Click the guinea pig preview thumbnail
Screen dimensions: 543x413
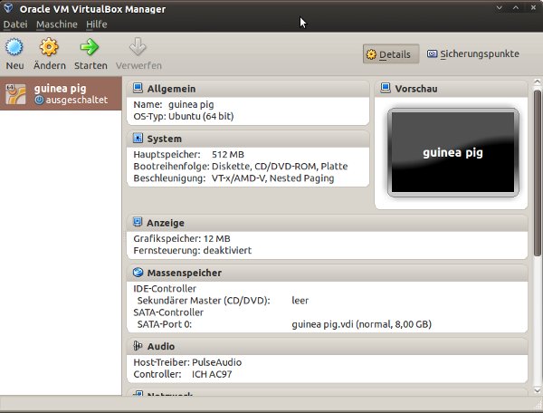coord(453,152)
